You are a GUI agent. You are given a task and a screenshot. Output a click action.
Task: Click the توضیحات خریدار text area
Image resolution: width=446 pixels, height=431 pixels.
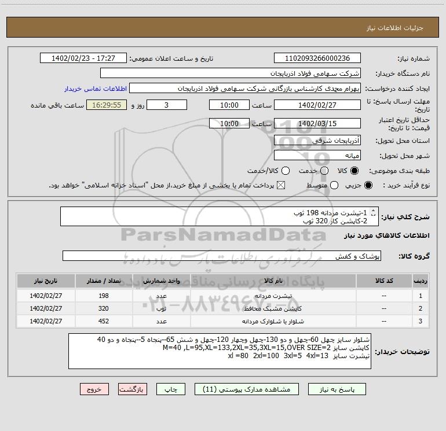(220, 351)
